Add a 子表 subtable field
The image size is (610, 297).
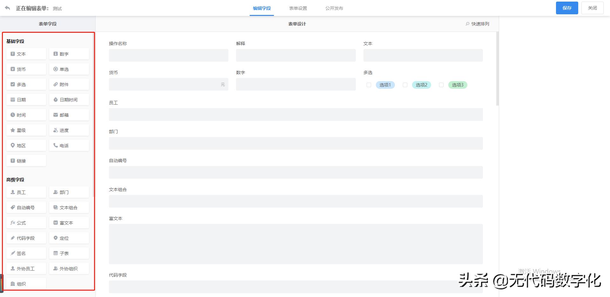pos(69,253)
